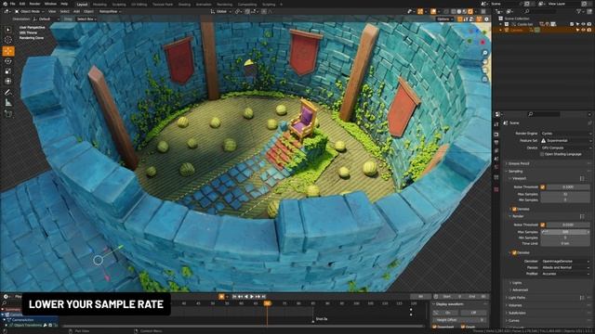Toggle Viewport Noise Threshold checkbox
The width and height of the screenshot is (595, 334).
click(542, 187)
